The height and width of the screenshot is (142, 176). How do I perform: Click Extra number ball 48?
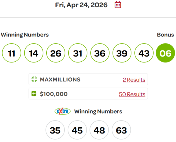tap(99, 130)
